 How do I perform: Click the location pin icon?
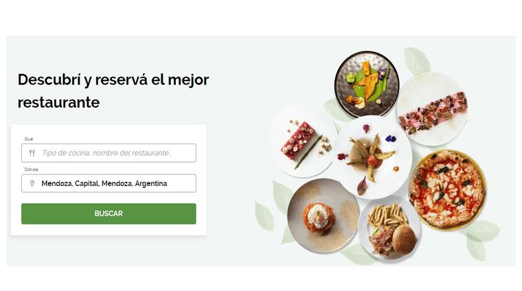(32, 183)
